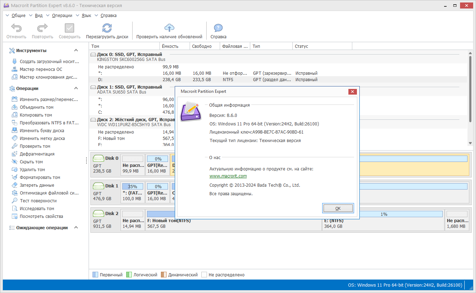Select the Disk 0 block in disk map
476x293 pixels.
tap(106, 164)
